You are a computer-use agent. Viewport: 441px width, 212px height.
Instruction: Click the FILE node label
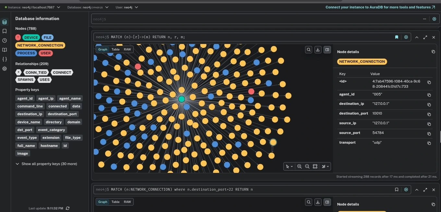click(48, 38)
